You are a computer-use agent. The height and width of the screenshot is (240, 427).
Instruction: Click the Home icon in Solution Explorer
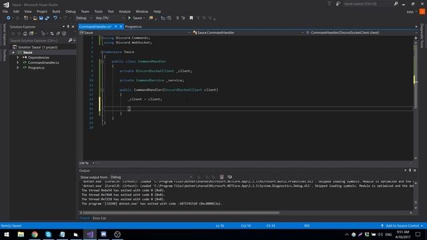25,33
